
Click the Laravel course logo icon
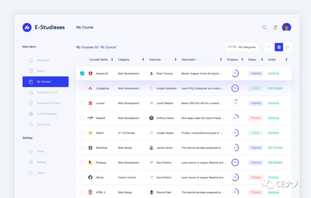point(90,103)
